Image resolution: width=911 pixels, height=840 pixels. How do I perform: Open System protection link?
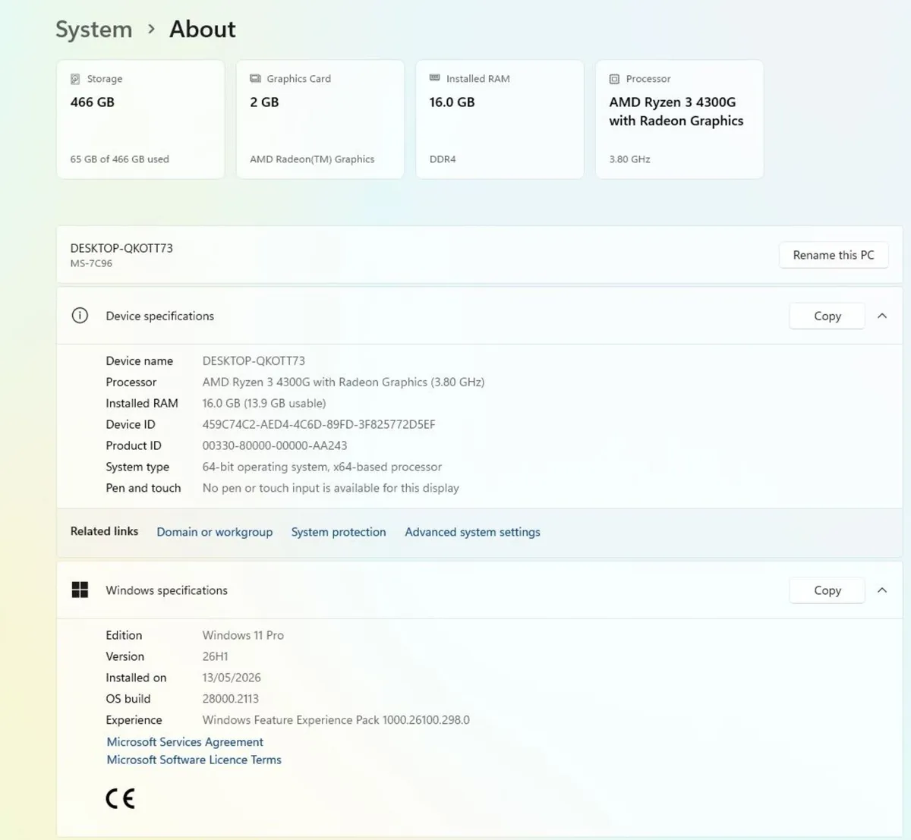pos(339,532)
